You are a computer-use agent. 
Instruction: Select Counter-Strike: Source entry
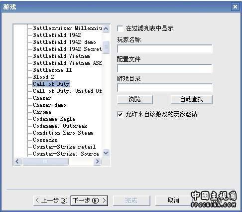tap(66, 154)
